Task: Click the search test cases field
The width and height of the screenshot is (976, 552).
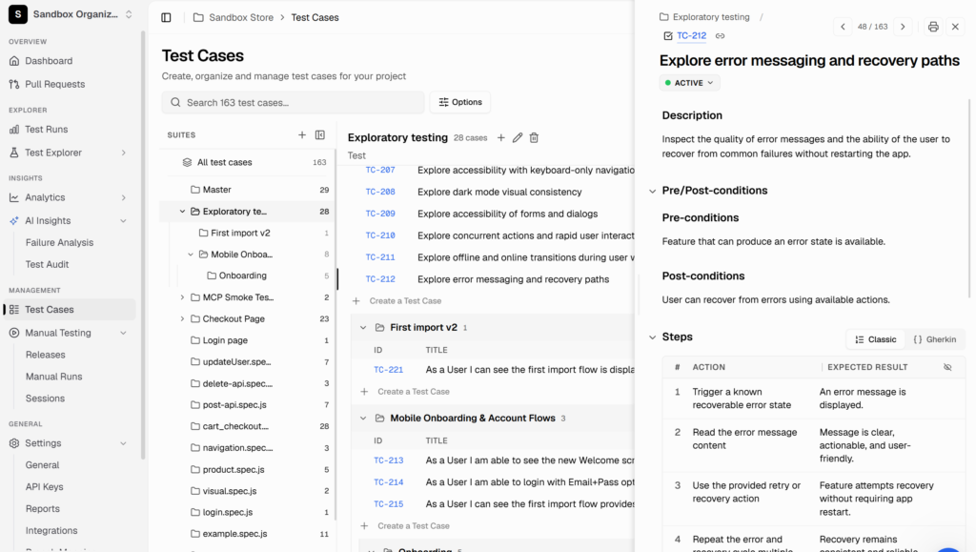Action: coord(294,103)
